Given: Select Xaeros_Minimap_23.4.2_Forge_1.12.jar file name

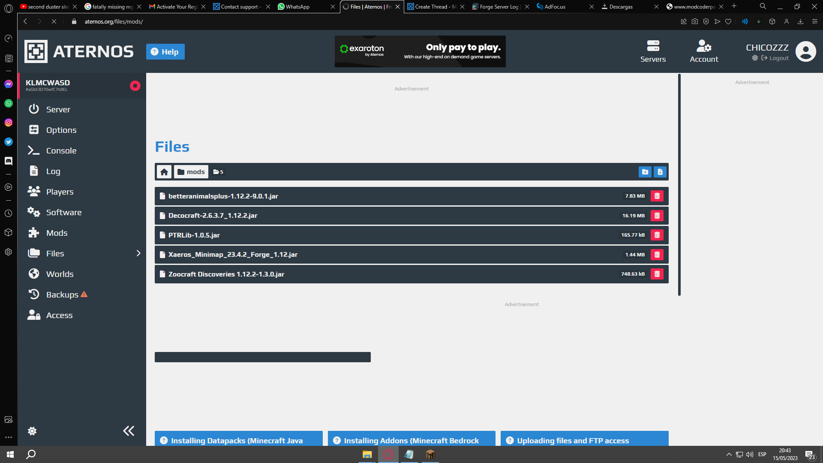Looking at the screenshot, I should click(x=233, y=255).
